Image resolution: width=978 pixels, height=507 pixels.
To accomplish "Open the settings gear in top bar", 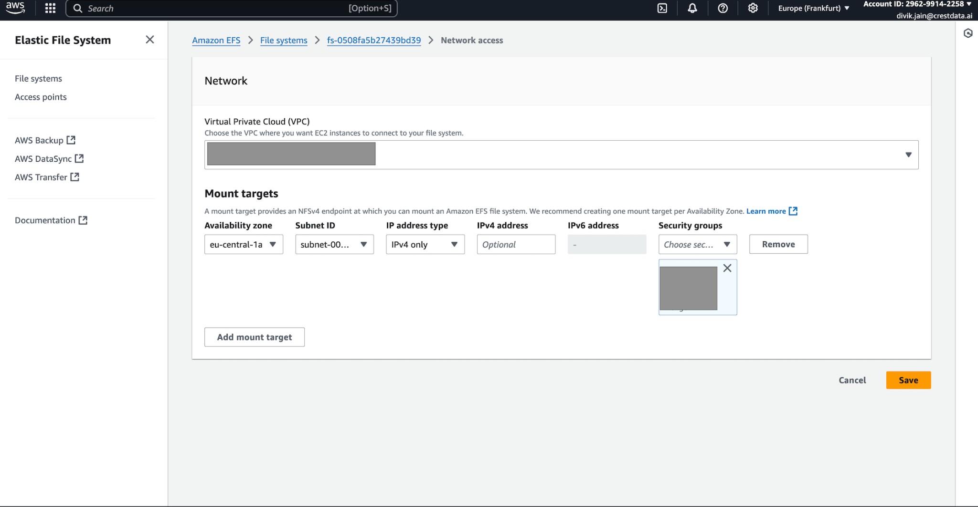I will (x=753, y=8).
